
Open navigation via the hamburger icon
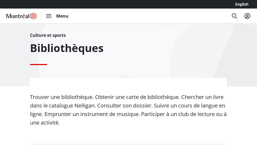49,16
